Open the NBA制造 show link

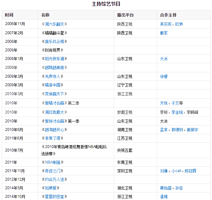[x=52, y=162]
